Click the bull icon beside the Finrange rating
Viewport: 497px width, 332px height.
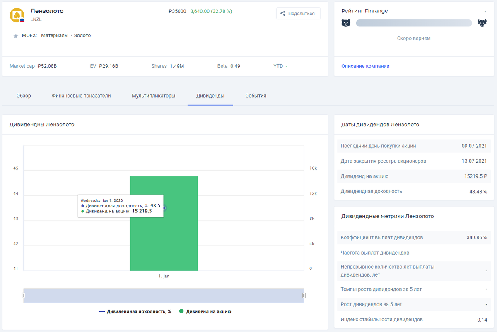click(x=482, y=23)
